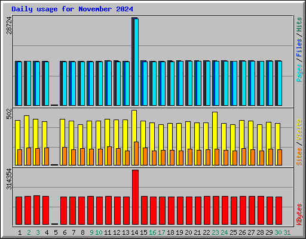Click the 314354 KBytes axis value
This screenshot has height=239, width=306.
coord(9,179)
